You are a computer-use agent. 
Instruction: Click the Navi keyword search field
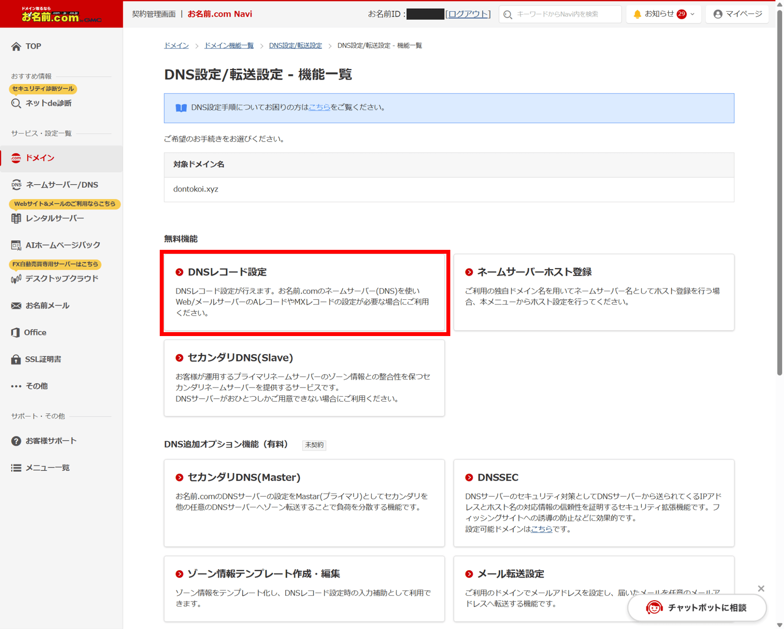pos(560,14)
